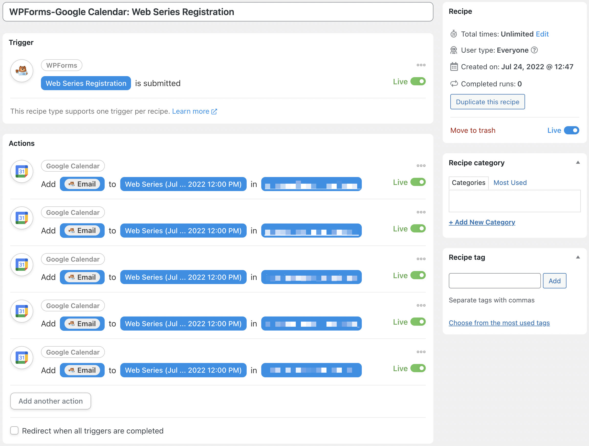Click the WPForms integration label
Viewport: 589px width, 446px height.
pos(61,65)
